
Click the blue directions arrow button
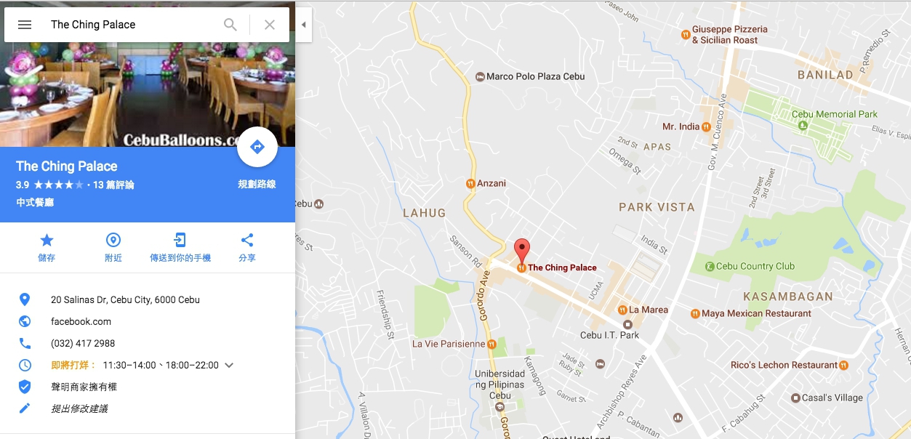[x=257, y=147]
